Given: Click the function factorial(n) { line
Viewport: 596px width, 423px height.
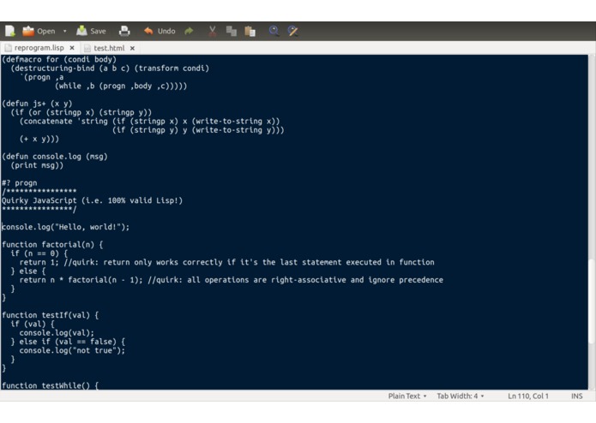Looking at the screenshot, I should click(x=52, y=245).
